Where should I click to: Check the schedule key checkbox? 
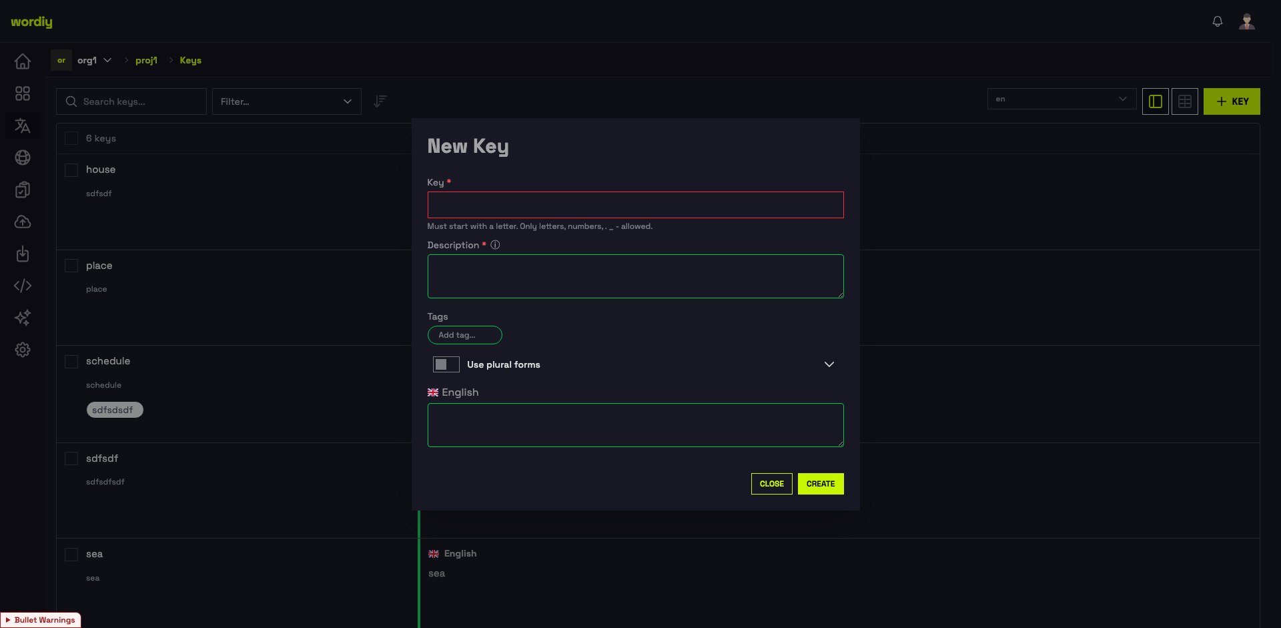click(71, 362)
